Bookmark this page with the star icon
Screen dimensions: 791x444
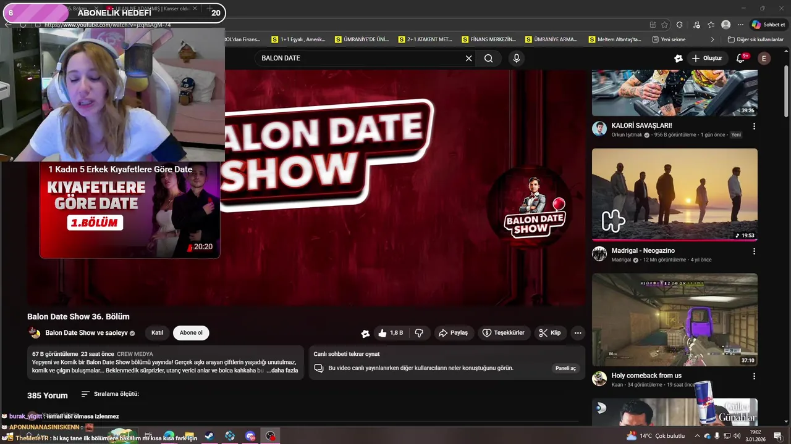pos(664,25)
